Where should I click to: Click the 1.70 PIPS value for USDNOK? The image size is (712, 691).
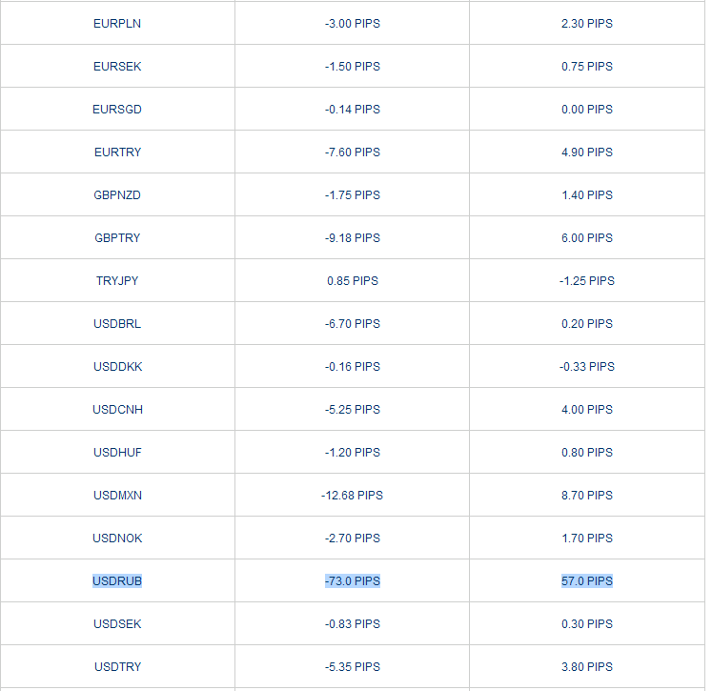pos(586,538)
